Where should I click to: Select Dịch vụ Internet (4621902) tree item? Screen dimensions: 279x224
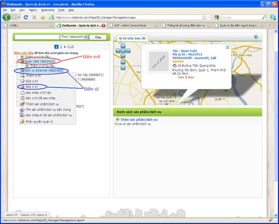click(44, 70)
